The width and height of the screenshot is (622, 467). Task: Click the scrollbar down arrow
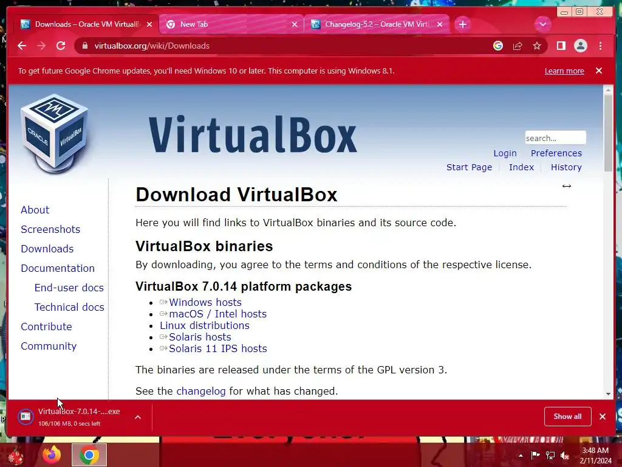608,394
